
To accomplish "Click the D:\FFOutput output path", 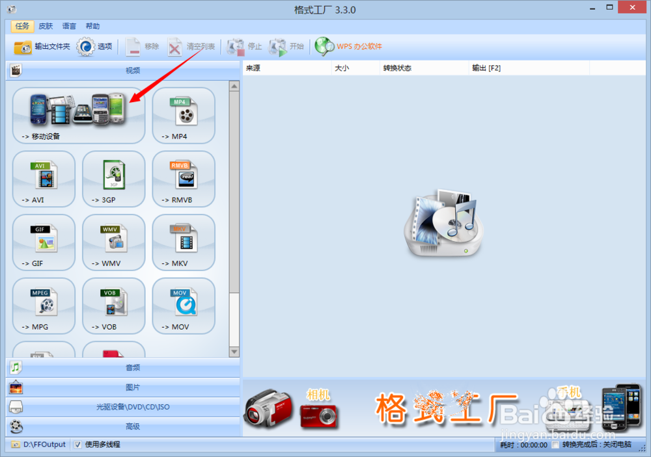I will coord(38,445).
